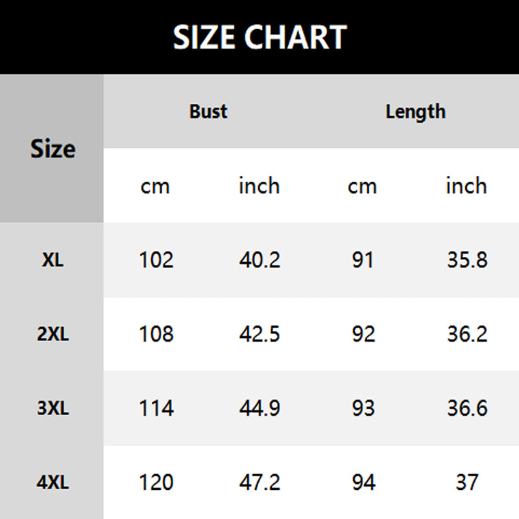Click the 2XL length value 92
519x519 pixels.
pyautogui.click(x=363, y=334)
